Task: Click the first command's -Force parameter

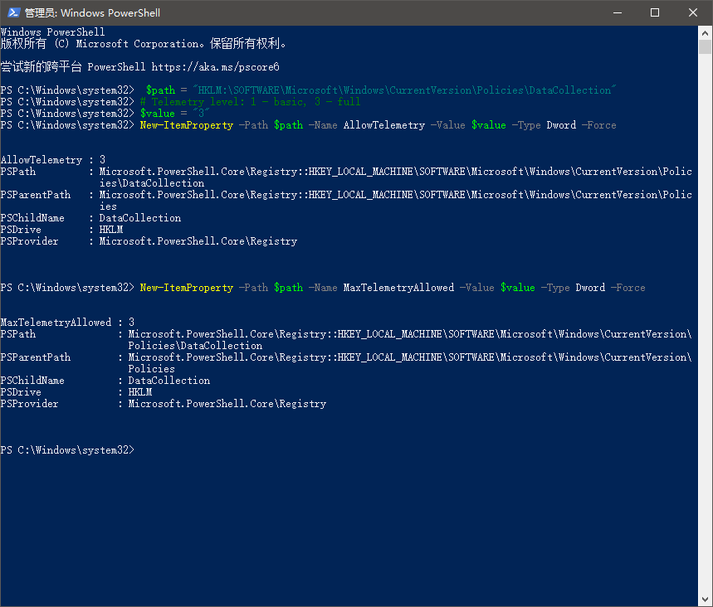Action: tap(599, 125)
